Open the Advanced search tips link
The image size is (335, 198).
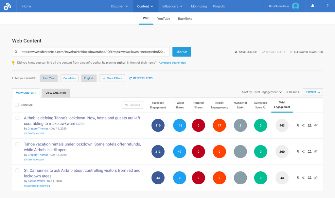(x=172, y=63)
